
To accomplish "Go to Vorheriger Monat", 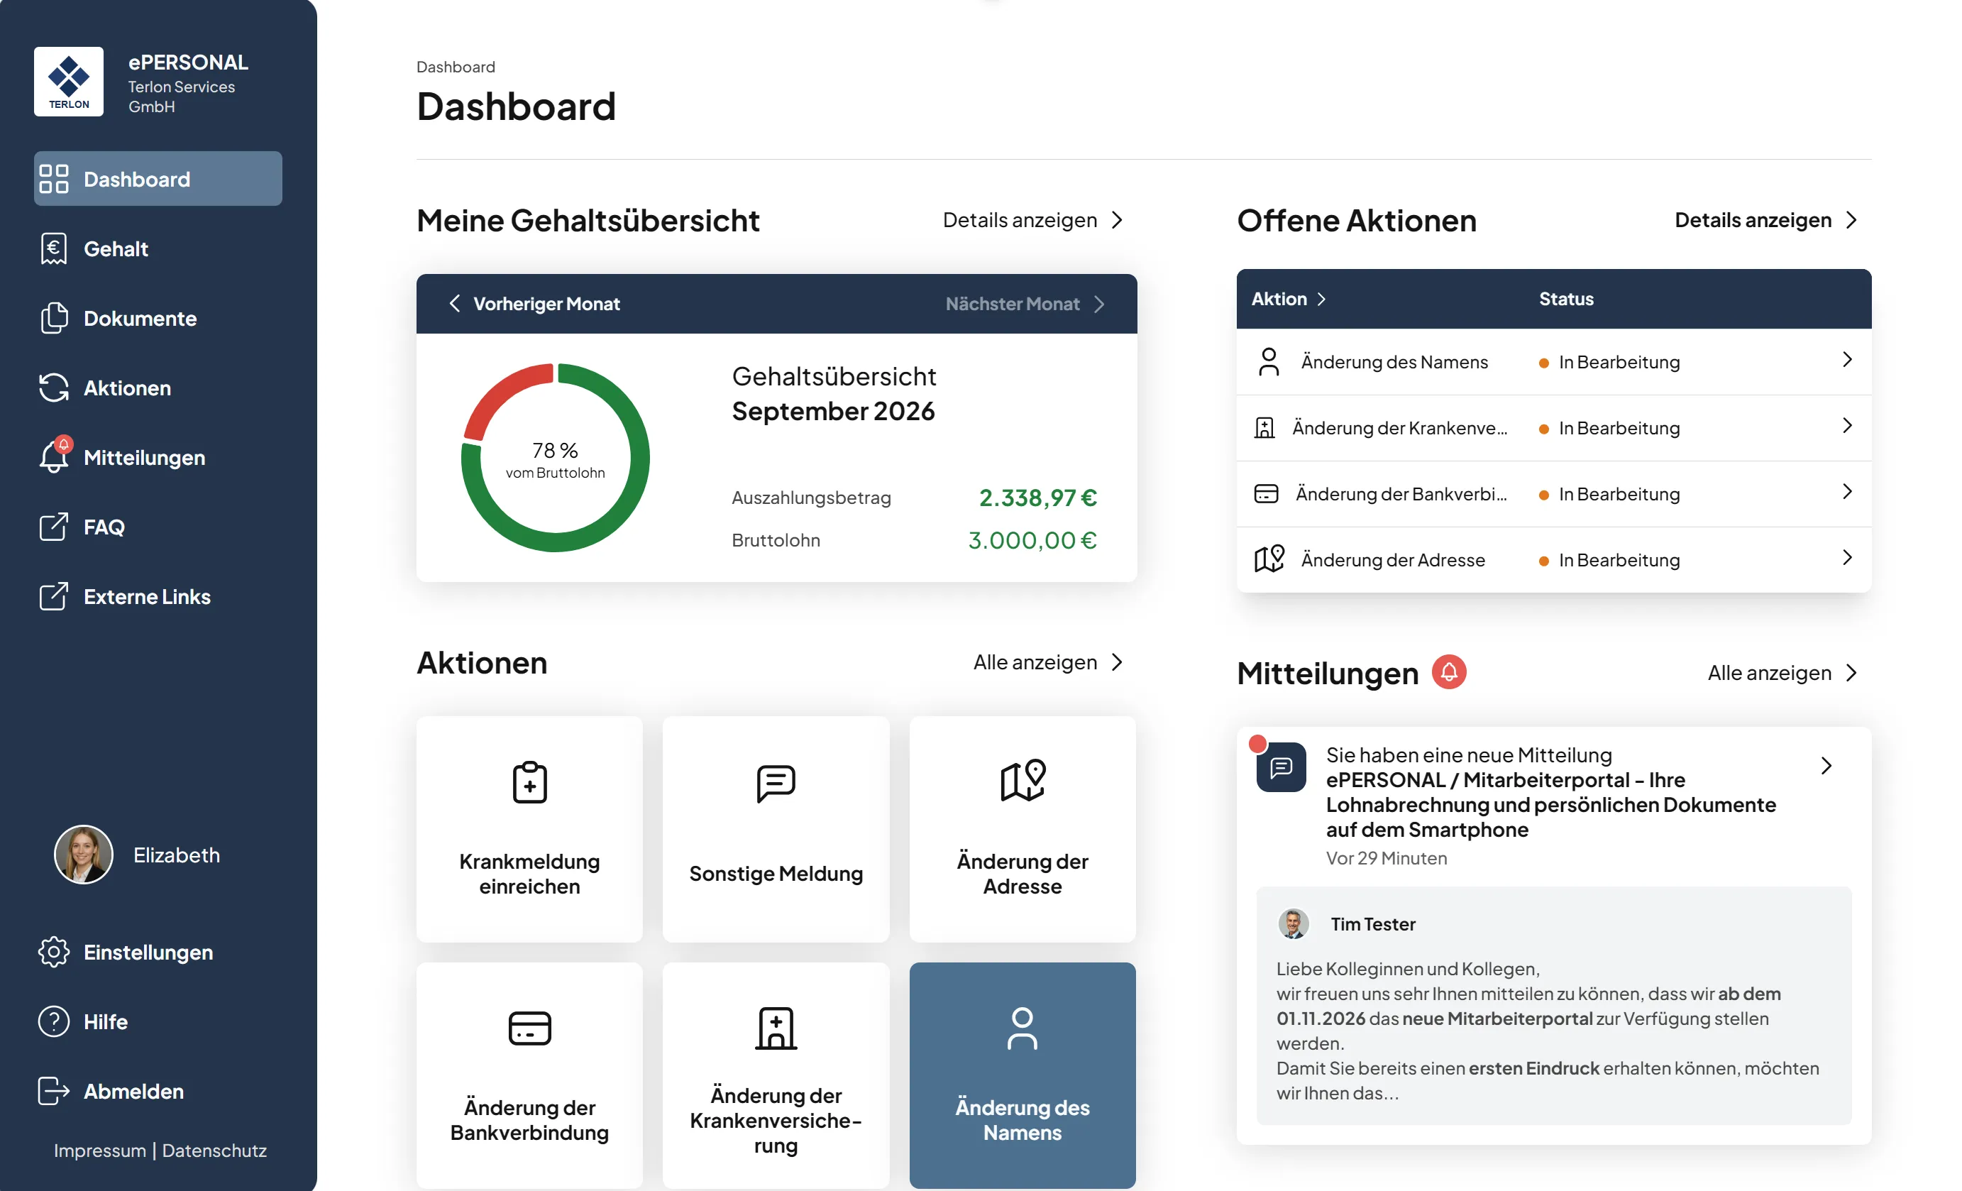I will tap(535, 304).
